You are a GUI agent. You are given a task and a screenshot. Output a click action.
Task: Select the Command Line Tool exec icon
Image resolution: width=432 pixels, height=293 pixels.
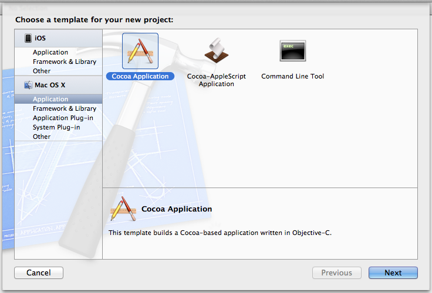click(292, 51)
